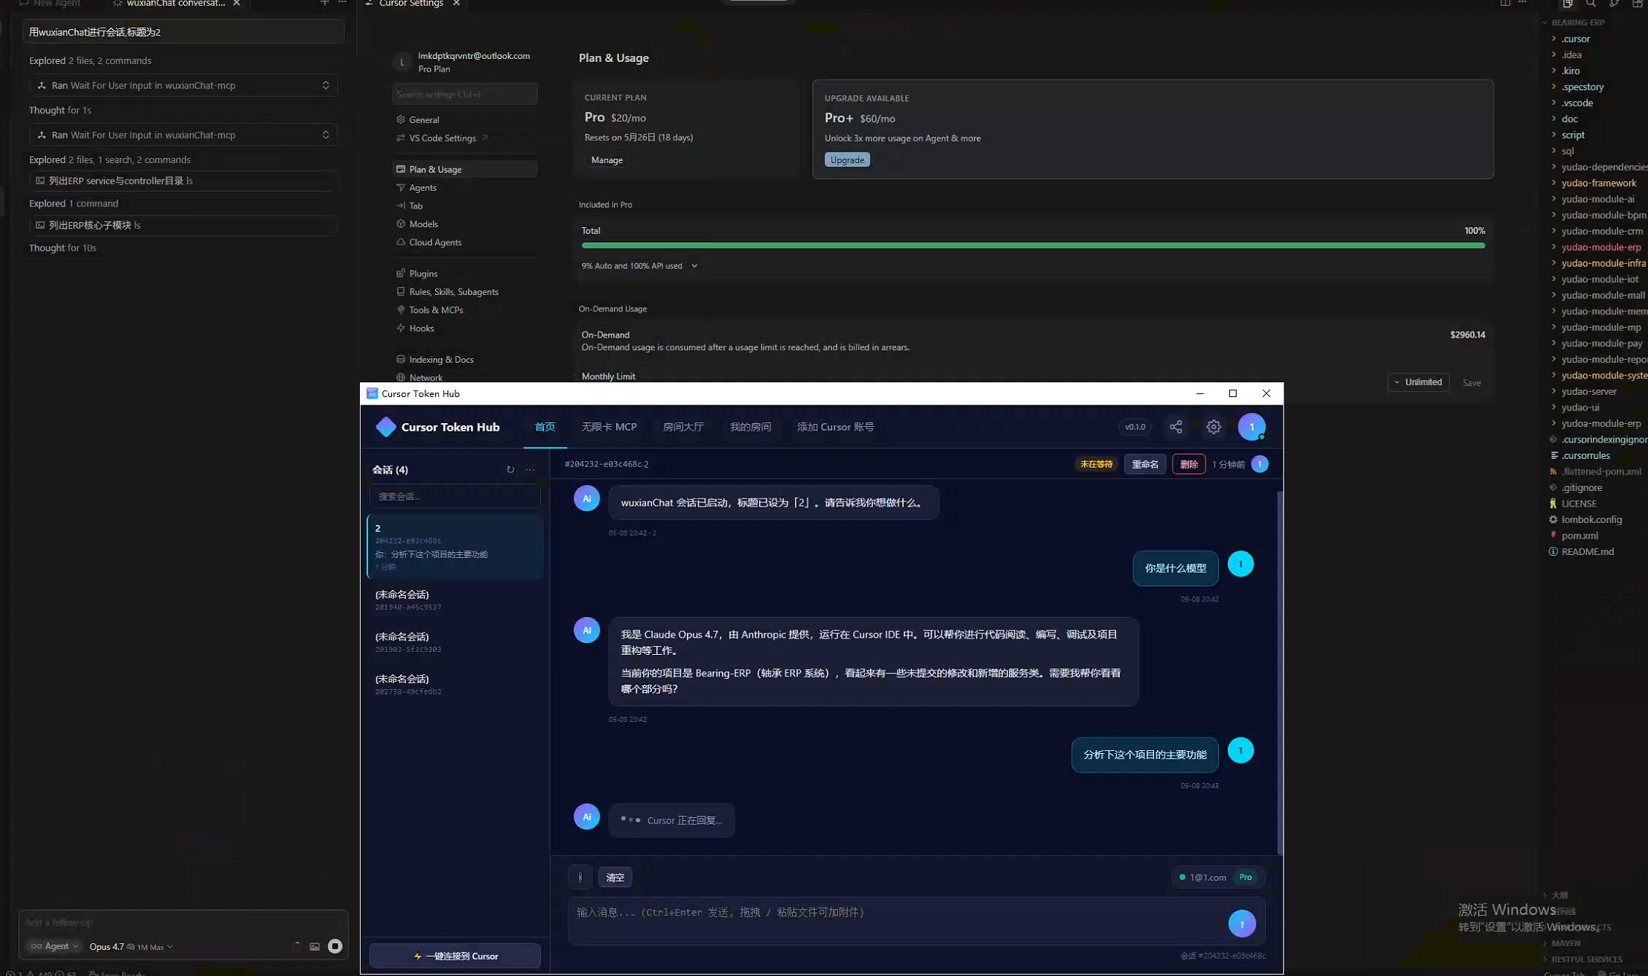The image size is (1648, 976).
Task: Focus the Search settings field
Action: click(464, 95)
